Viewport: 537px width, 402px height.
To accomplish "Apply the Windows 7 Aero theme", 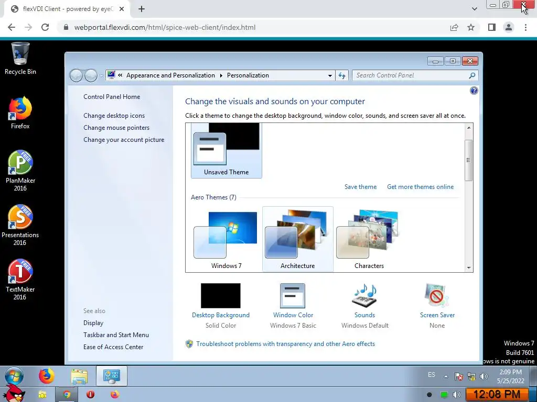I will coord(227,239).
